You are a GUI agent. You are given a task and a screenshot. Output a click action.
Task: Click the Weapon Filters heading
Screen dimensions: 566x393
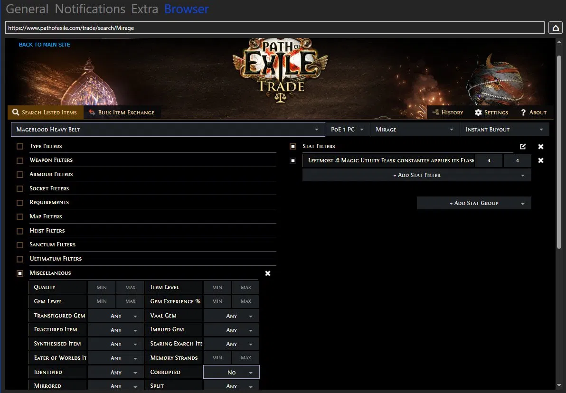(x=51, y=160)
